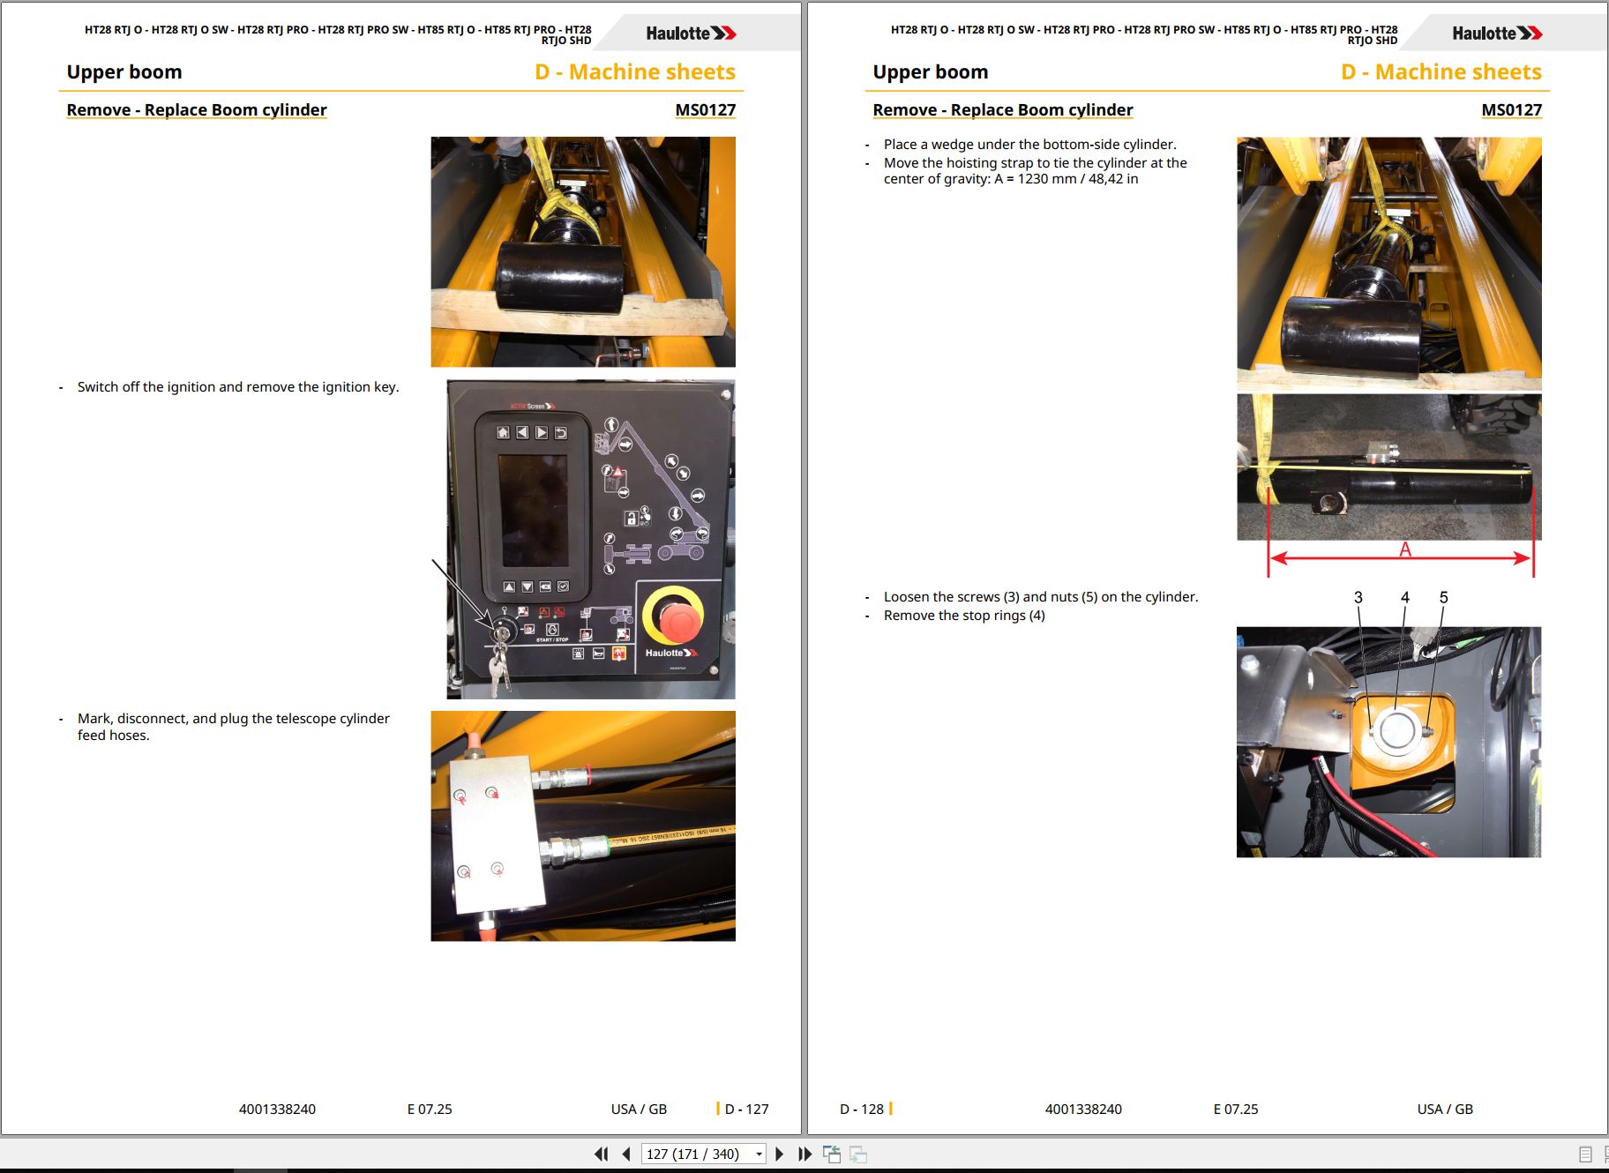This screenshot has width=1609, height=1173.
Task: Go to the previous page
Action: click(626, 1154)
